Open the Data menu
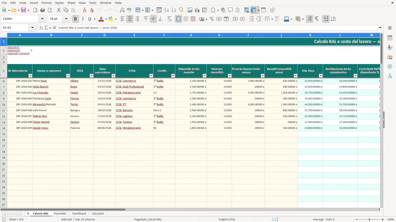 click(x=82, y=3)
